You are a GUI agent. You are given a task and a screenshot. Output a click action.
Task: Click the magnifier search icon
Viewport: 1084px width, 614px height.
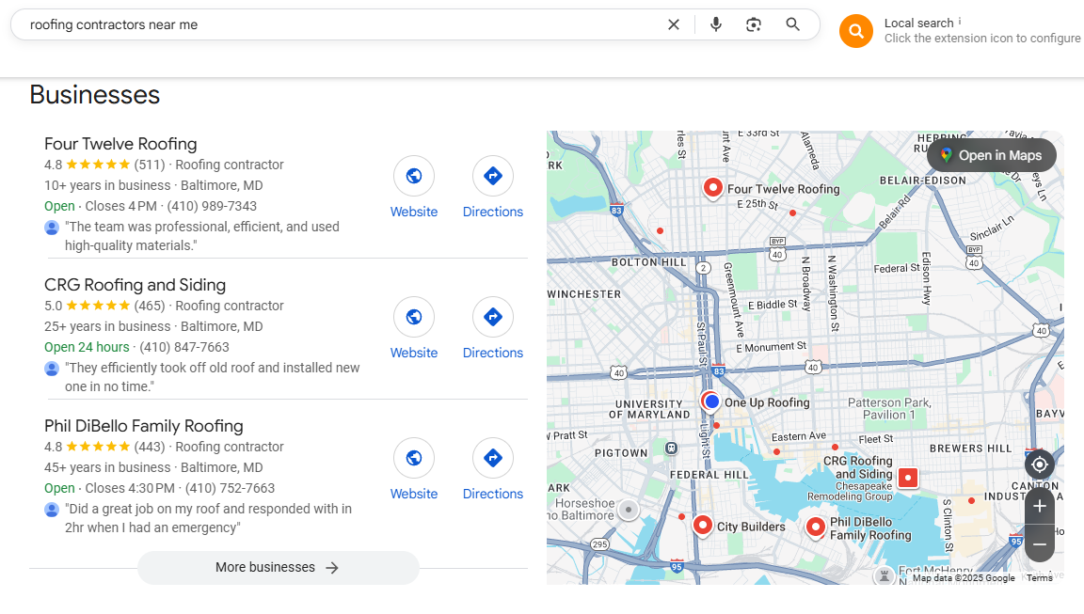793,24
